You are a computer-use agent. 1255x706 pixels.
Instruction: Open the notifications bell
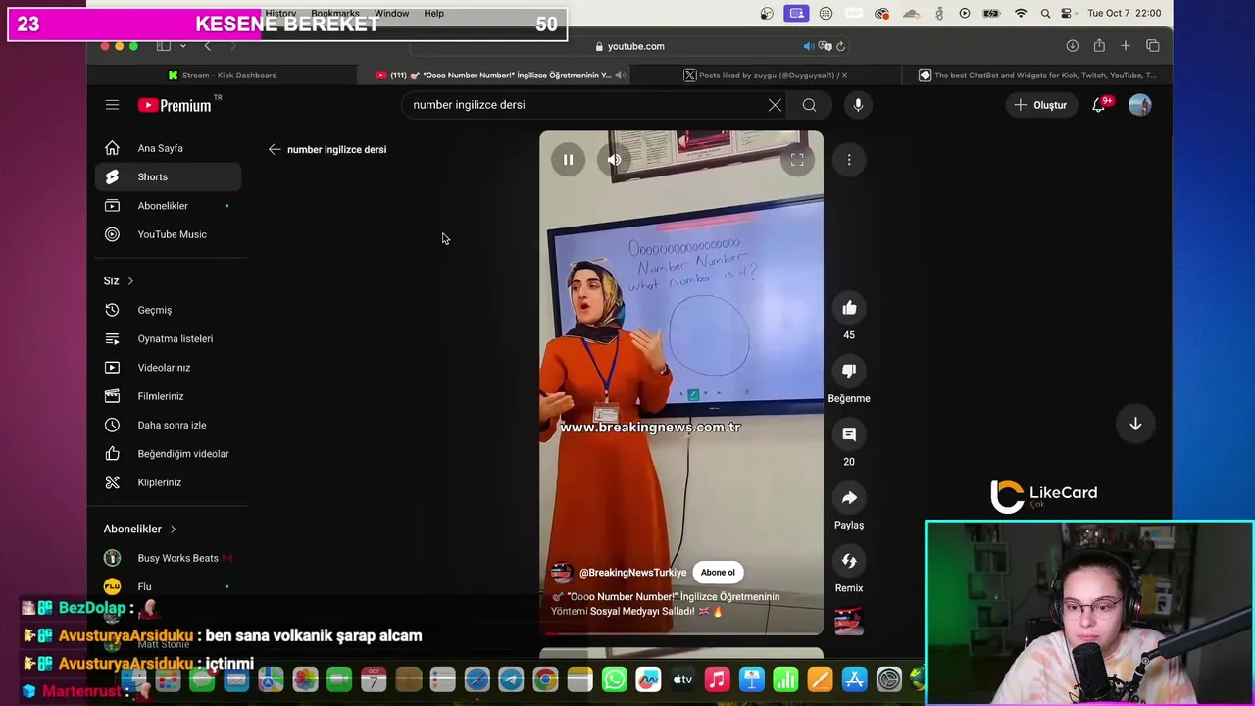1099,105
